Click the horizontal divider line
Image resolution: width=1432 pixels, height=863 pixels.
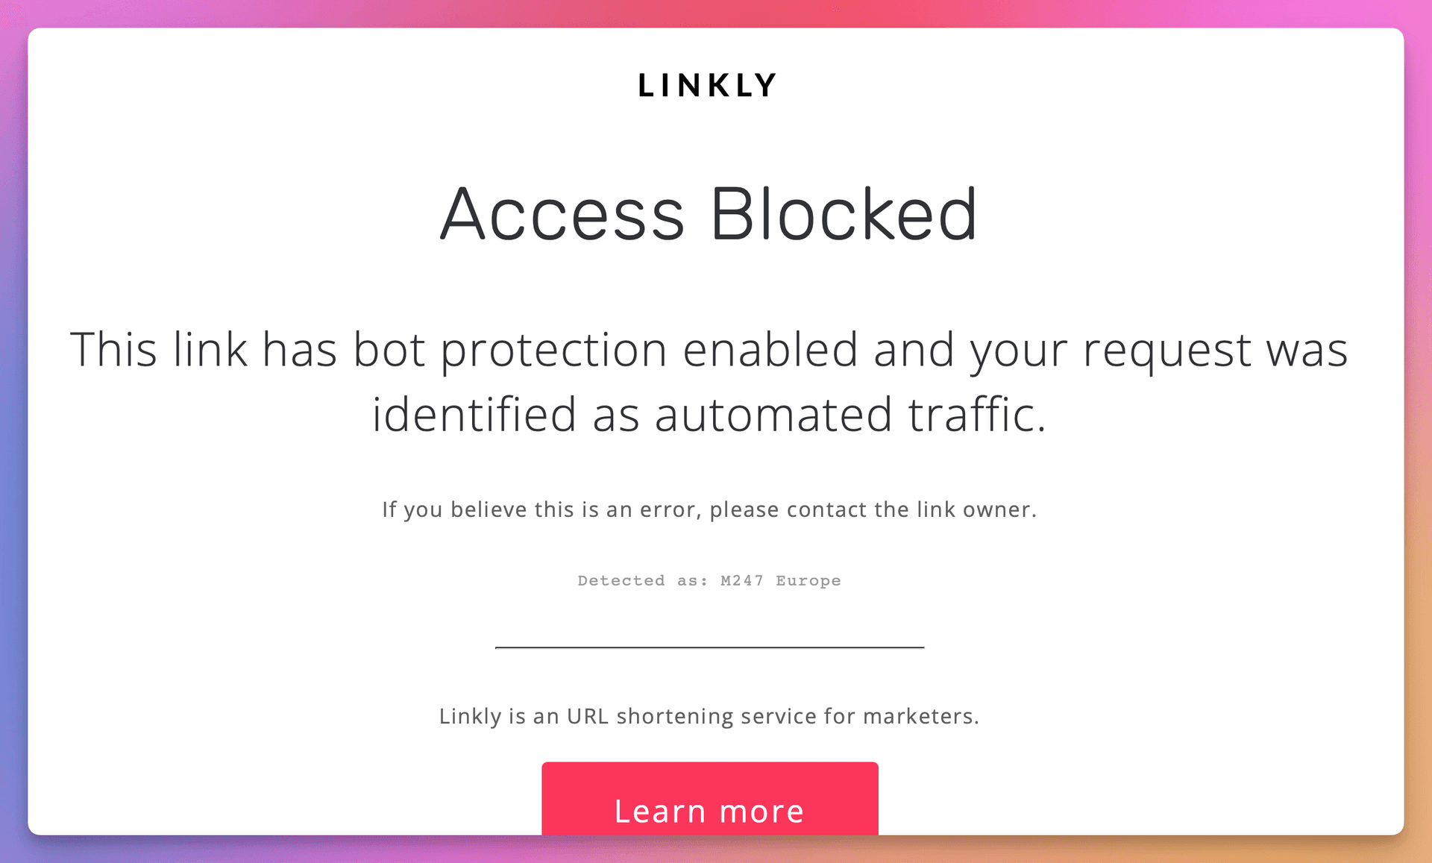click(x=709, y=646)
